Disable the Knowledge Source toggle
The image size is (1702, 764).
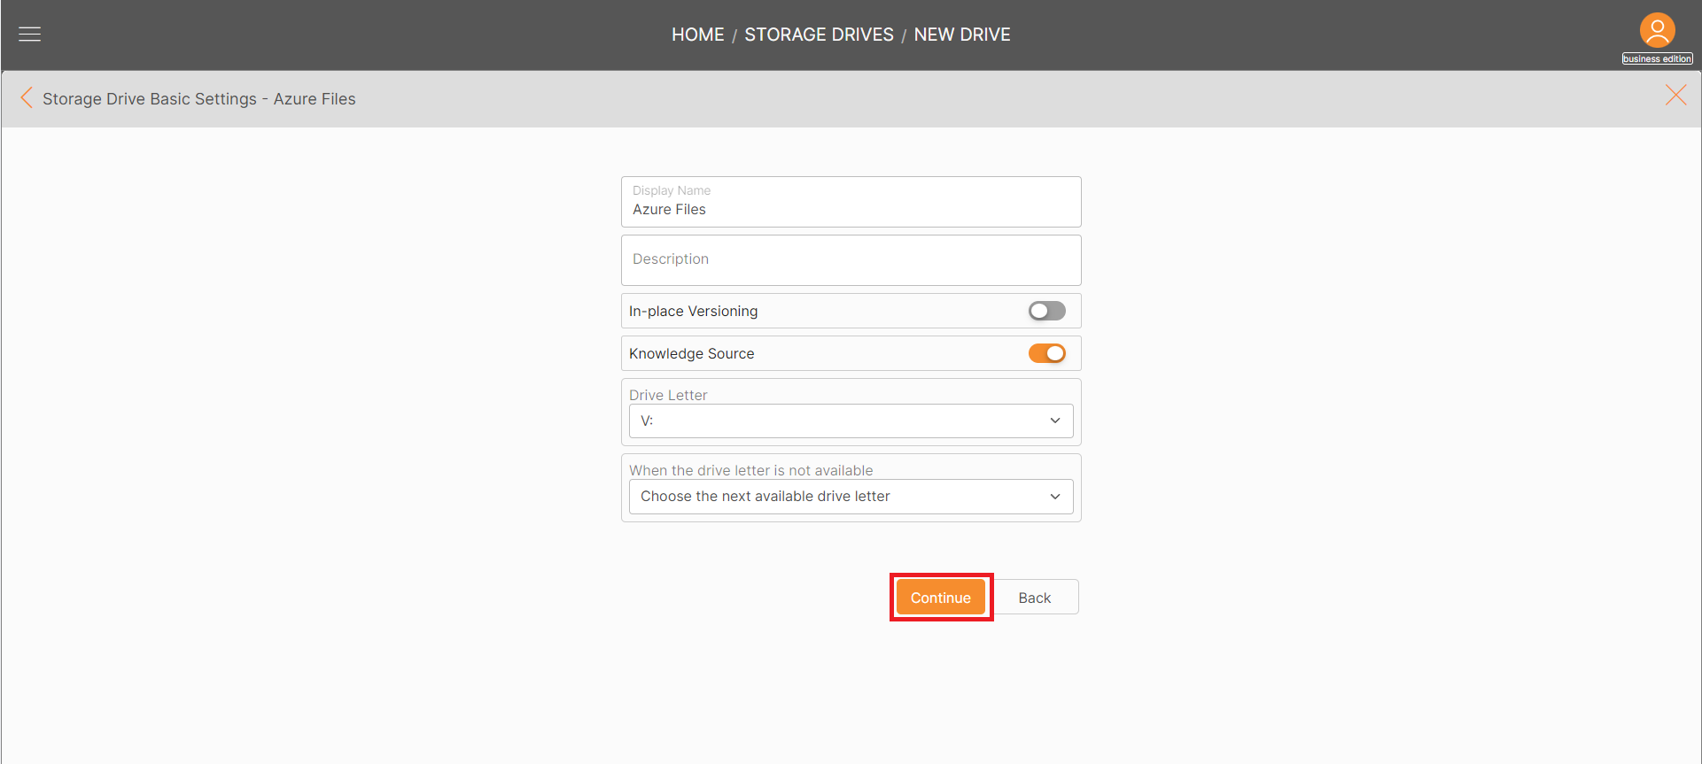click(1046, 353)
